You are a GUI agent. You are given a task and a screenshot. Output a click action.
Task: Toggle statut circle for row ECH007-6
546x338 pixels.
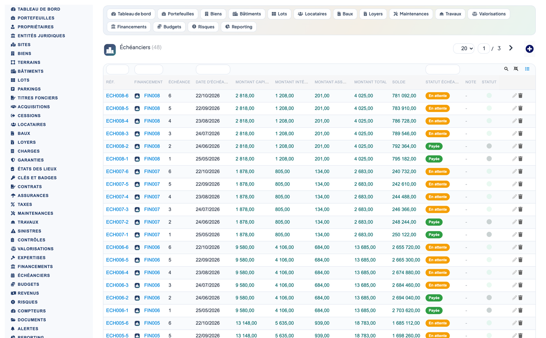click(489, 172)
